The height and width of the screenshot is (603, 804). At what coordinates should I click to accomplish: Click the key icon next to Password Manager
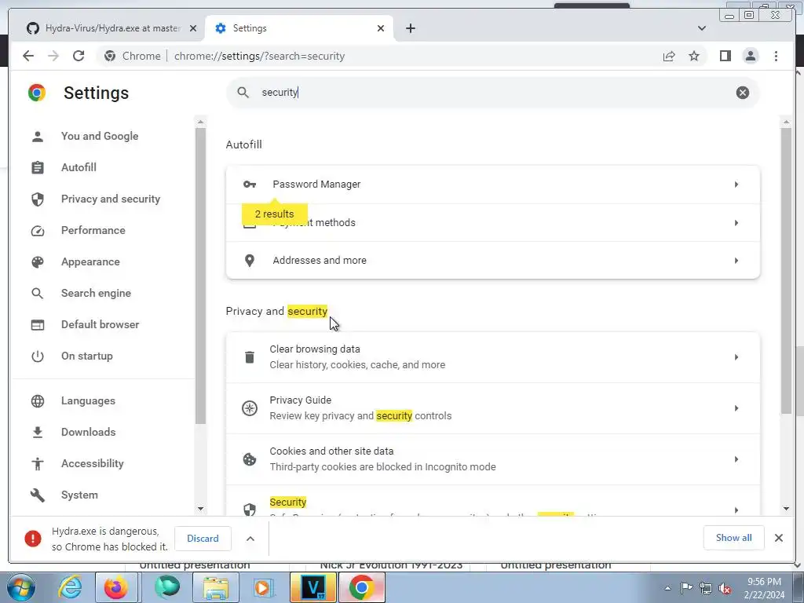click(250, 184)
